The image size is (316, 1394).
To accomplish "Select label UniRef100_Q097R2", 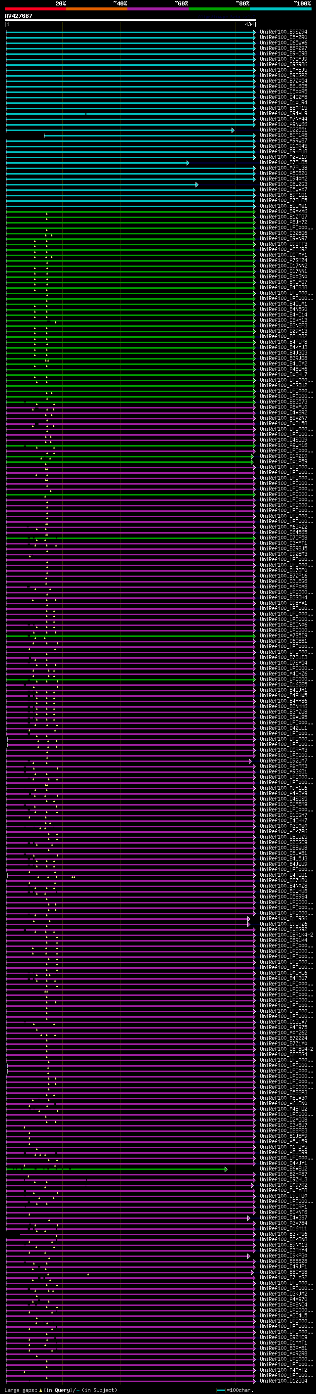I will pos(283,1185).
